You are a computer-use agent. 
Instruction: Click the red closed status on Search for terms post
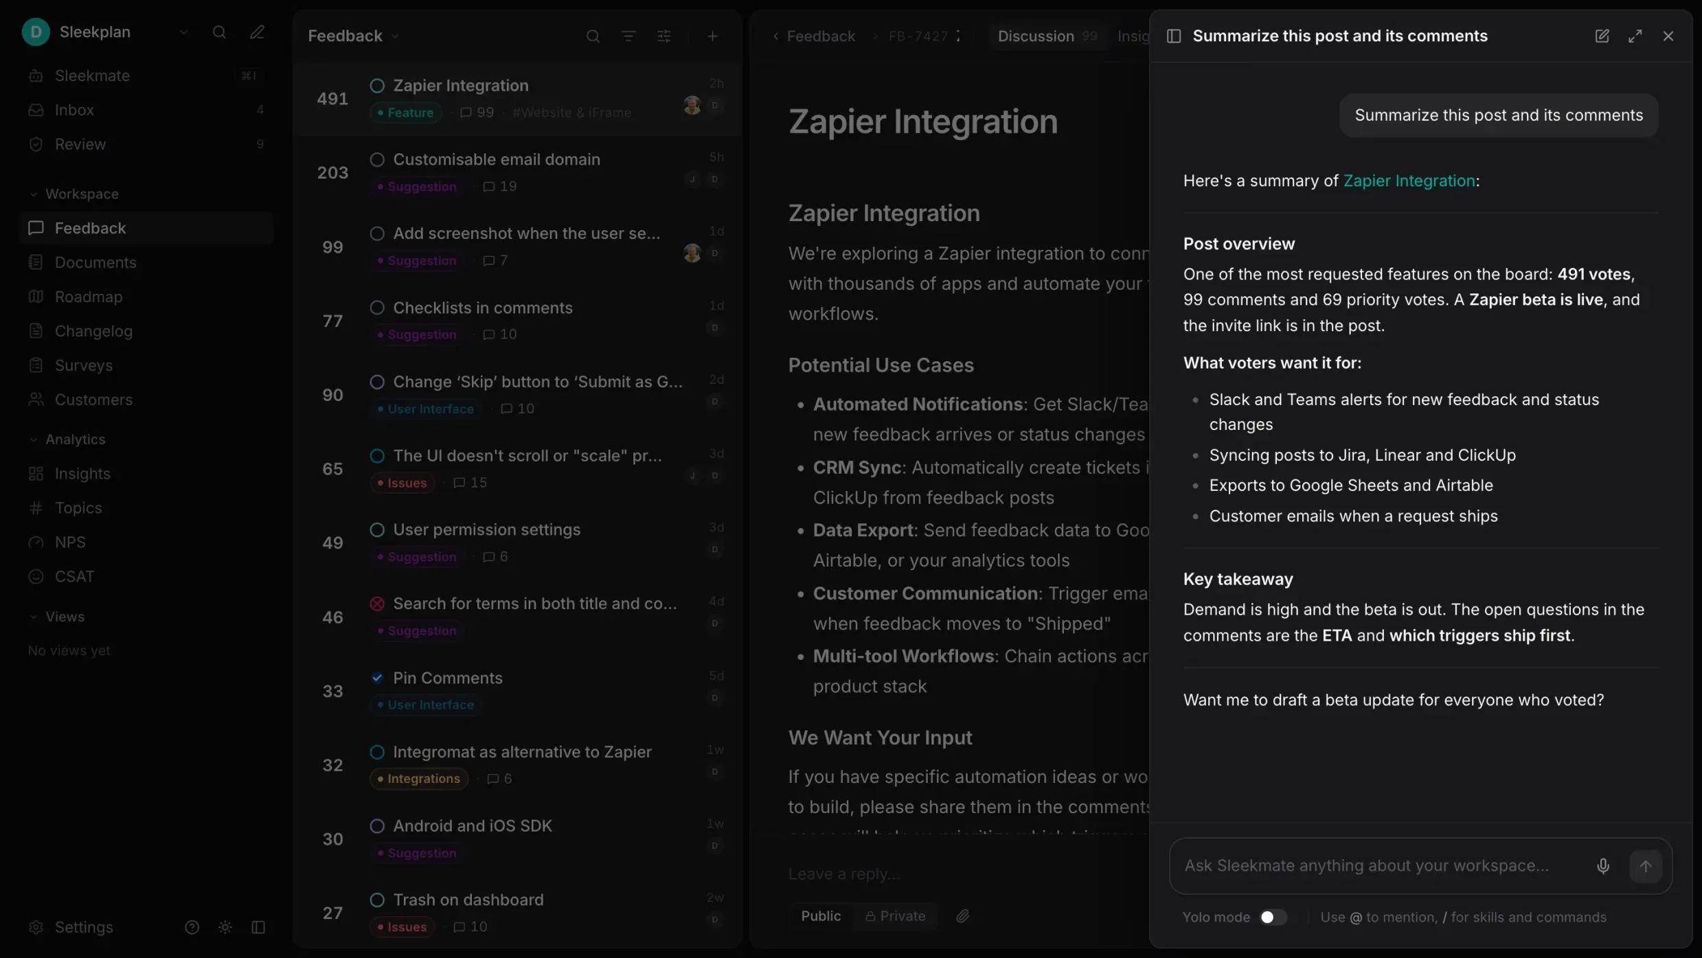point(377,604)
